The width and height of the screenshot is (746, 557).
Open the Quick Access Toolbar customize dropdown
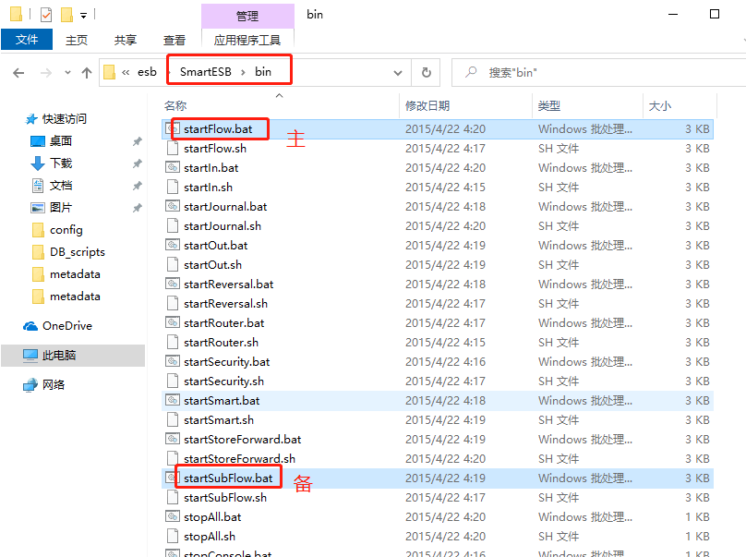(x=83, y=16)
